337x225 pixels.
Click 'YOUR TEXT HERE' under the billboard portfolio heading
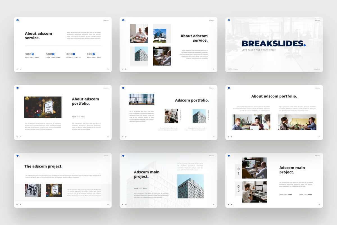pos(78,117)
